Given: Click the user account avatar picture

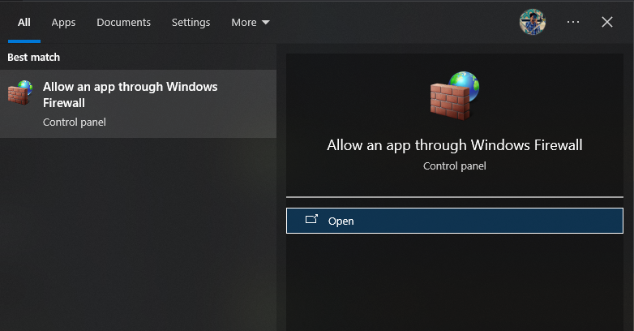Looking at the screenshot, I should [533, 22].
